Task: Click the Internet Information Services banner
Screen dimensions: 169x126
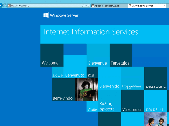Action: (104, 34)
